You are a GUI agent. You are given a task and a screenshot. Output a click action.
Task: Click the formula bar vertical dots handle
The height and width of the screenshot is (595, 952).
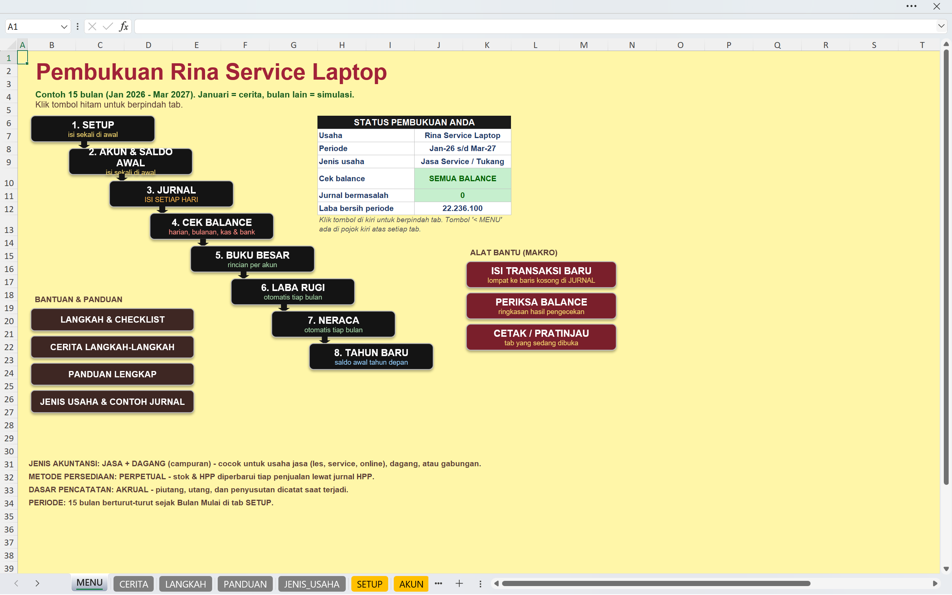tap(77, 26)
